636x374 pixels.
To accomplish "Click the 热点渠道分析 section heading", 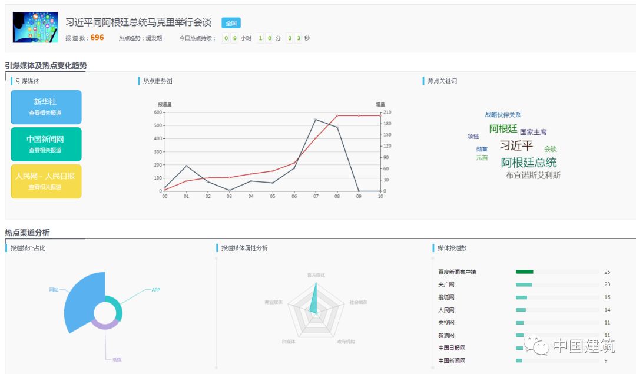I will 27,233.
